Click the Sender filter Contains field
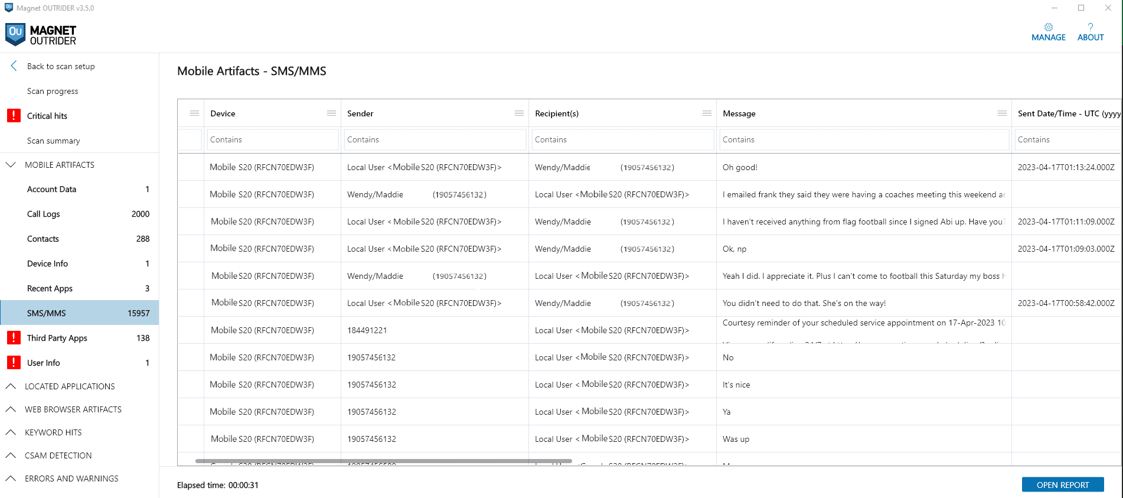This screenshot has height=498, width=1123. (x=435, y=139)
